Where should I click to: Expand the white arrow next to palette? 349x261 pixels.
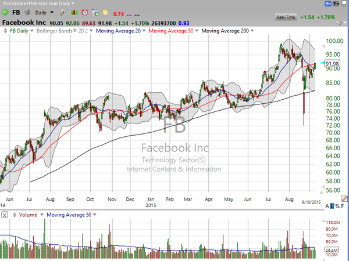click(x=345, y=23)
